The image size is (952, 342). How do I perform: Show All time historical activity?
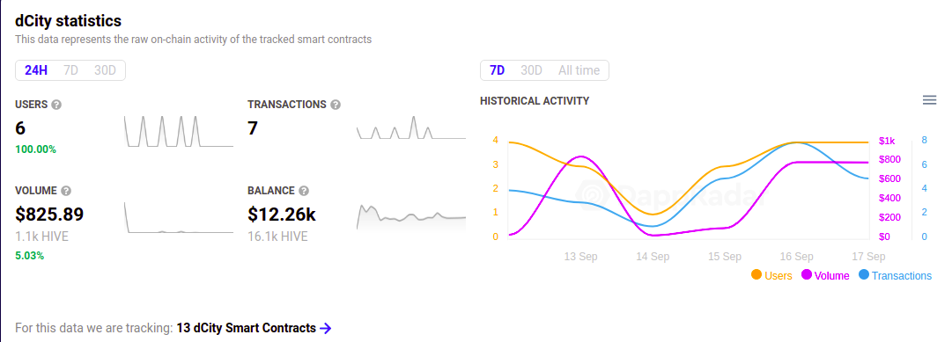click(x=579, y=70)
